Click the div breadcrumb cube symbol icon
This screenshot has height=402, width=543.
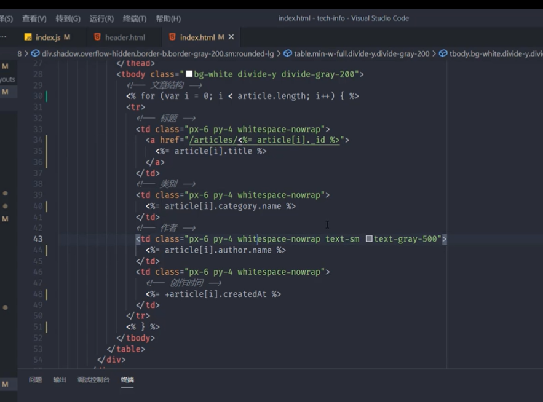click(35, 53)
